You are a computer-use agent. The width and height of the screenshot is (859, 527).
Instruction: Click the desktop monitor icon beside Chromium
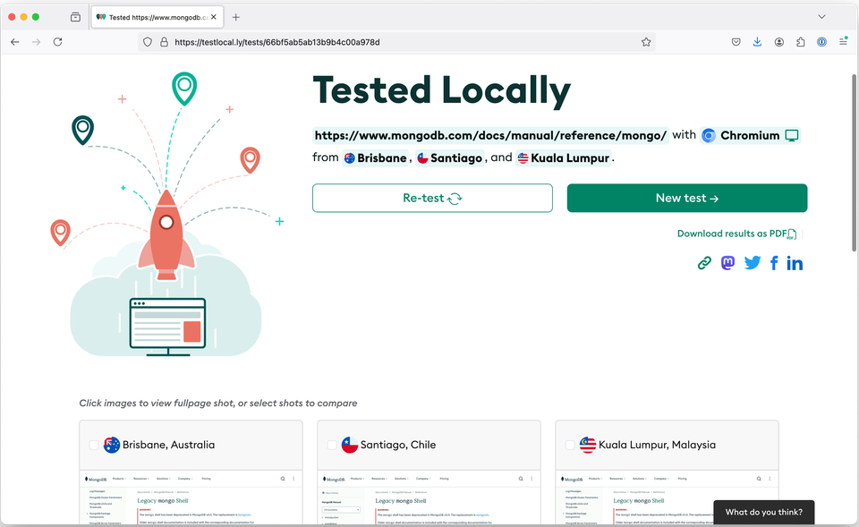pyautogui.click(x=792, y=135)
